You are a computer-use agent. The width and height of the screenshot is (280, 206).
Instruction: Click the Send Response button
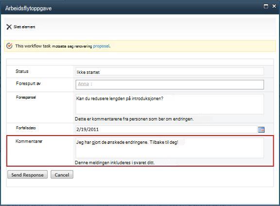pyautogui.click(x=28, y=174)
